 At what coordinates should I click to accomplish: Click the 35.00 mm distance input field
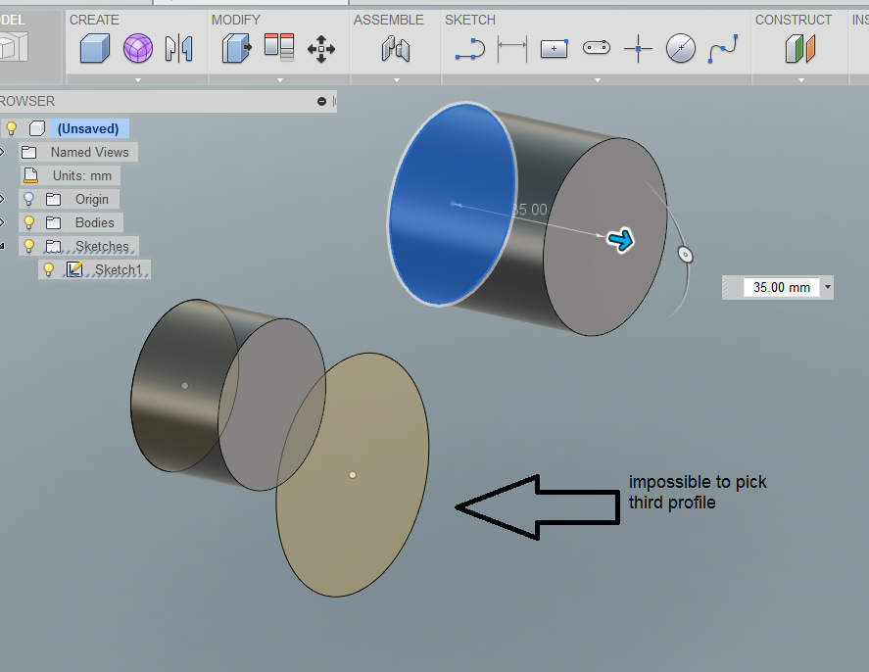[782, 287]
